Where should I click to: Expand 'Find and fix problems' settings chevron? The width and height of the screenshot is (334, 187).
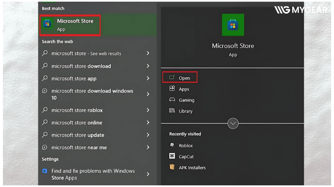pos(148,174)
